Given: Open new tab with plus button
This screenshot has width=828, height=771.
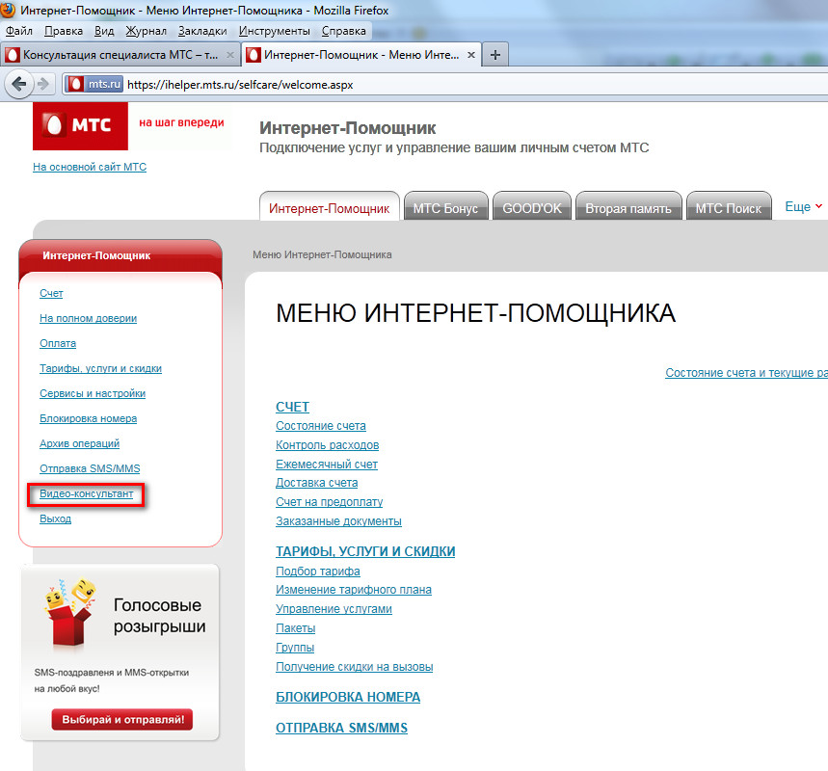Looking at the screenshot, I should pyautogui.click(x=494, y=54).
